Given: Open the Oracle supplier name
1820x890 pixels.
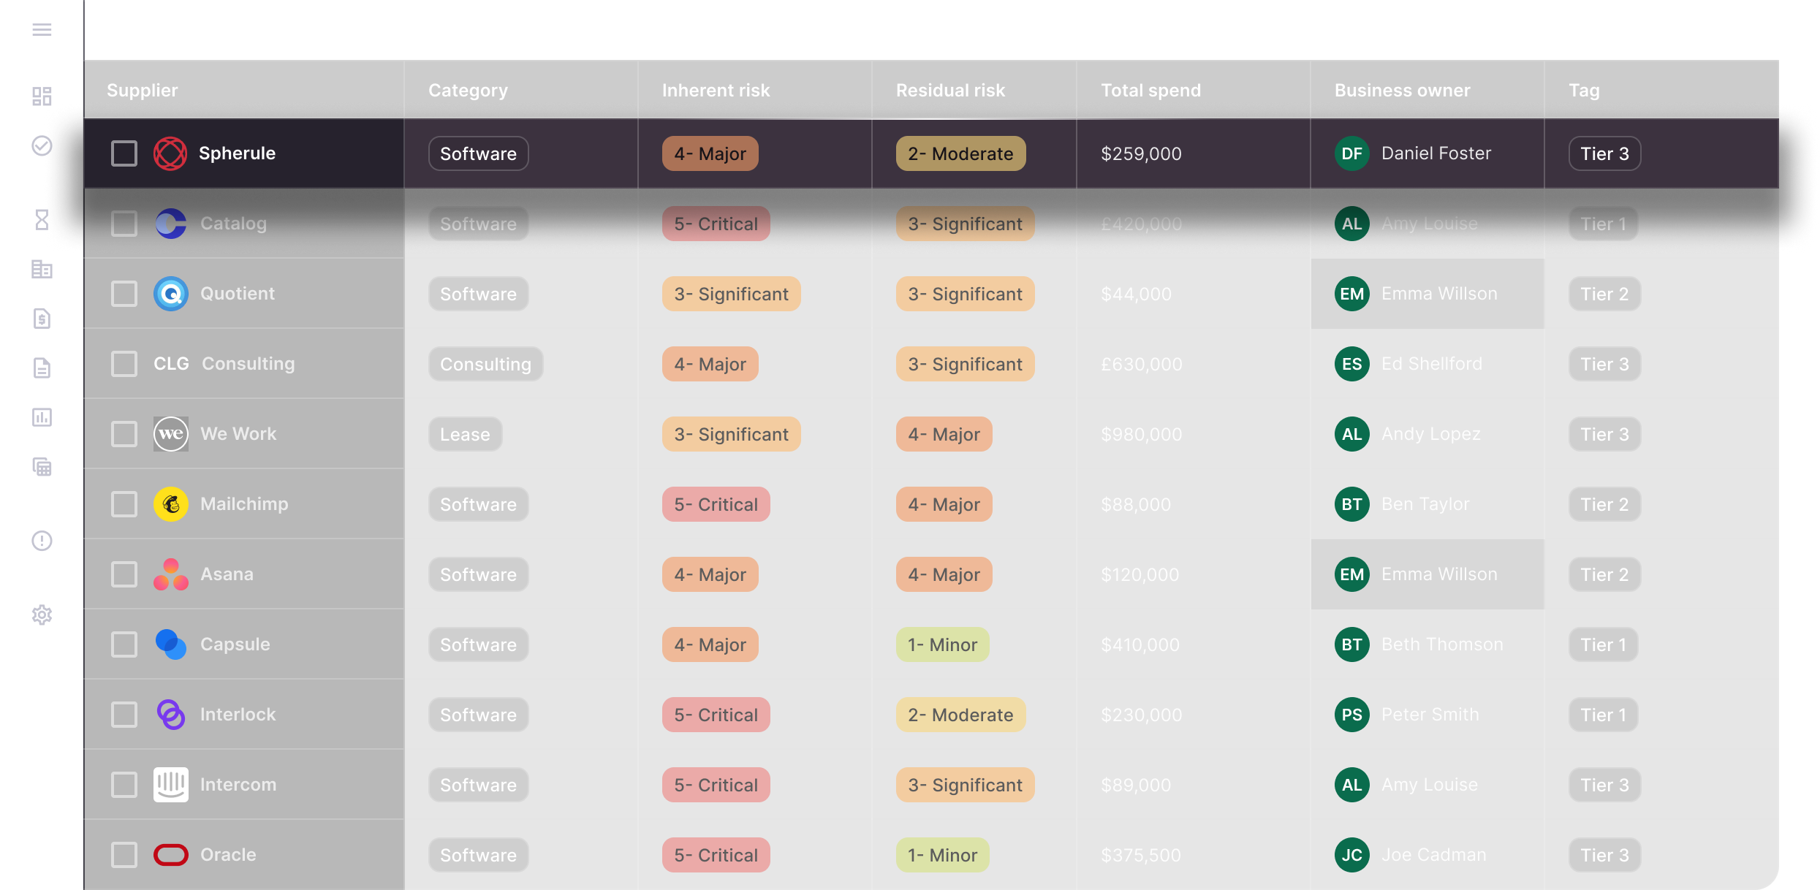Looking at the screenshot, I should (x=228, y=855).
